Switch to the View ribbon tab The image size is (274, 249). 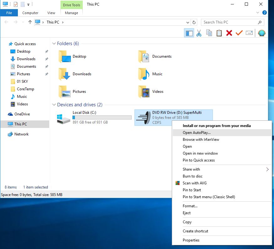[51, 13]
